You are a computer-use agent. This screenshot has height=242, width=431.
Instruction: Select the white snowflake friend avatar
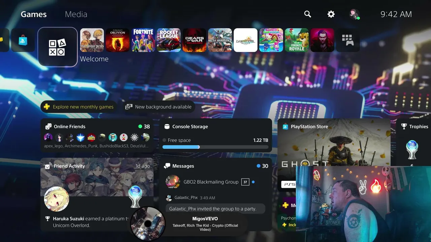[x=134, y=137]
